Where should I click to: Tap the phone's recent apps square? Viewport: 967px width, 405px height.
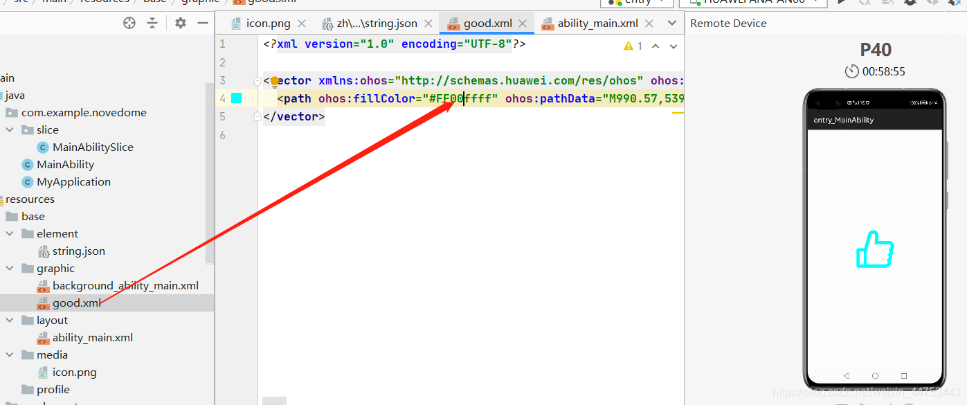coord(904,376)
